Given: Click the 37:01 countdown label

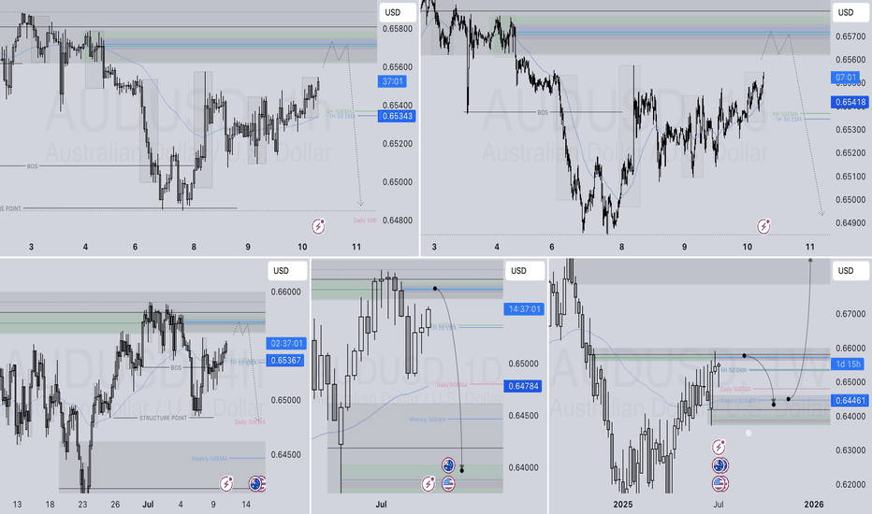Looking at the screenshot, I should (393, 81).
